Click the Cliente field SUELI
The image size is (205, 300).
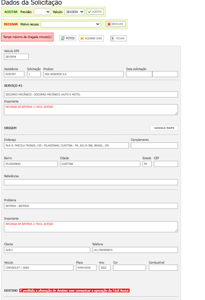point(47,250)
